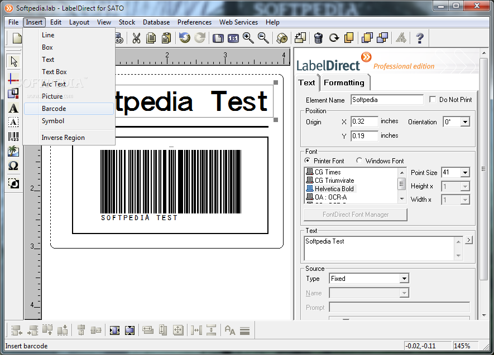Switch to the Text tab
The image size is (494, 355).
tap(306, 82)
